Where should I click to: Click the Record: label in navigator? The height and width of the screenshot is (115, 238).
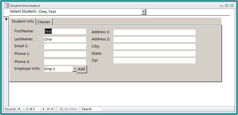10,109
